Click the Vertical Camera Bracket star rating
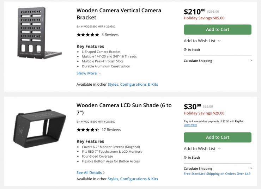 click(x=88, y=35)
